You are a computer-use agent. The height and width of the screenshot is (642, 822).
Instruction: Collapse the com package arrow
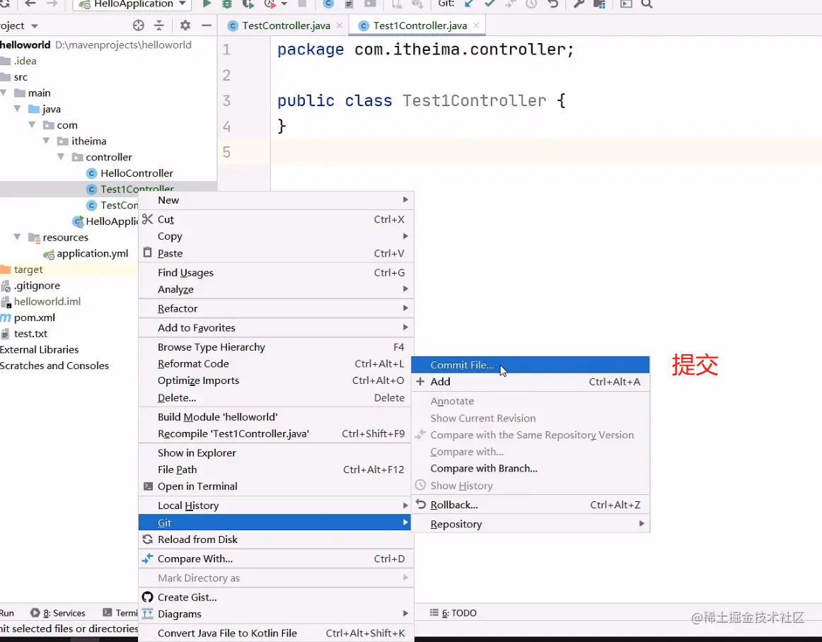tap(32, 124)
